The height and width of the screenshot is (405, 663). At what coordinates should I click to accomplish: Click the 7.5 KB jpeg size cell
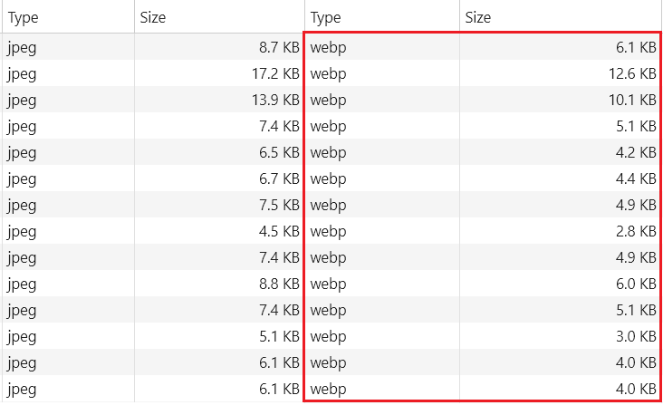pyautogui.click(x=219, y=204)
